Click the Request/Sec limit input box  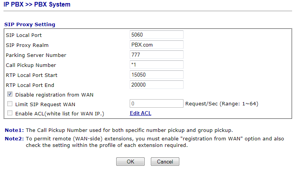tap(157, 103)
